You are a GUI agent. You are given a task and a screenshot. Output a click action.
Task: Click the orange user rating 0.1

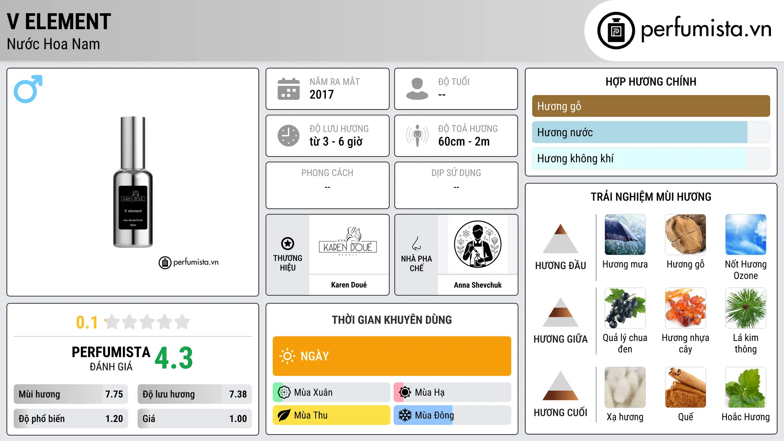[x=87, y=322]
